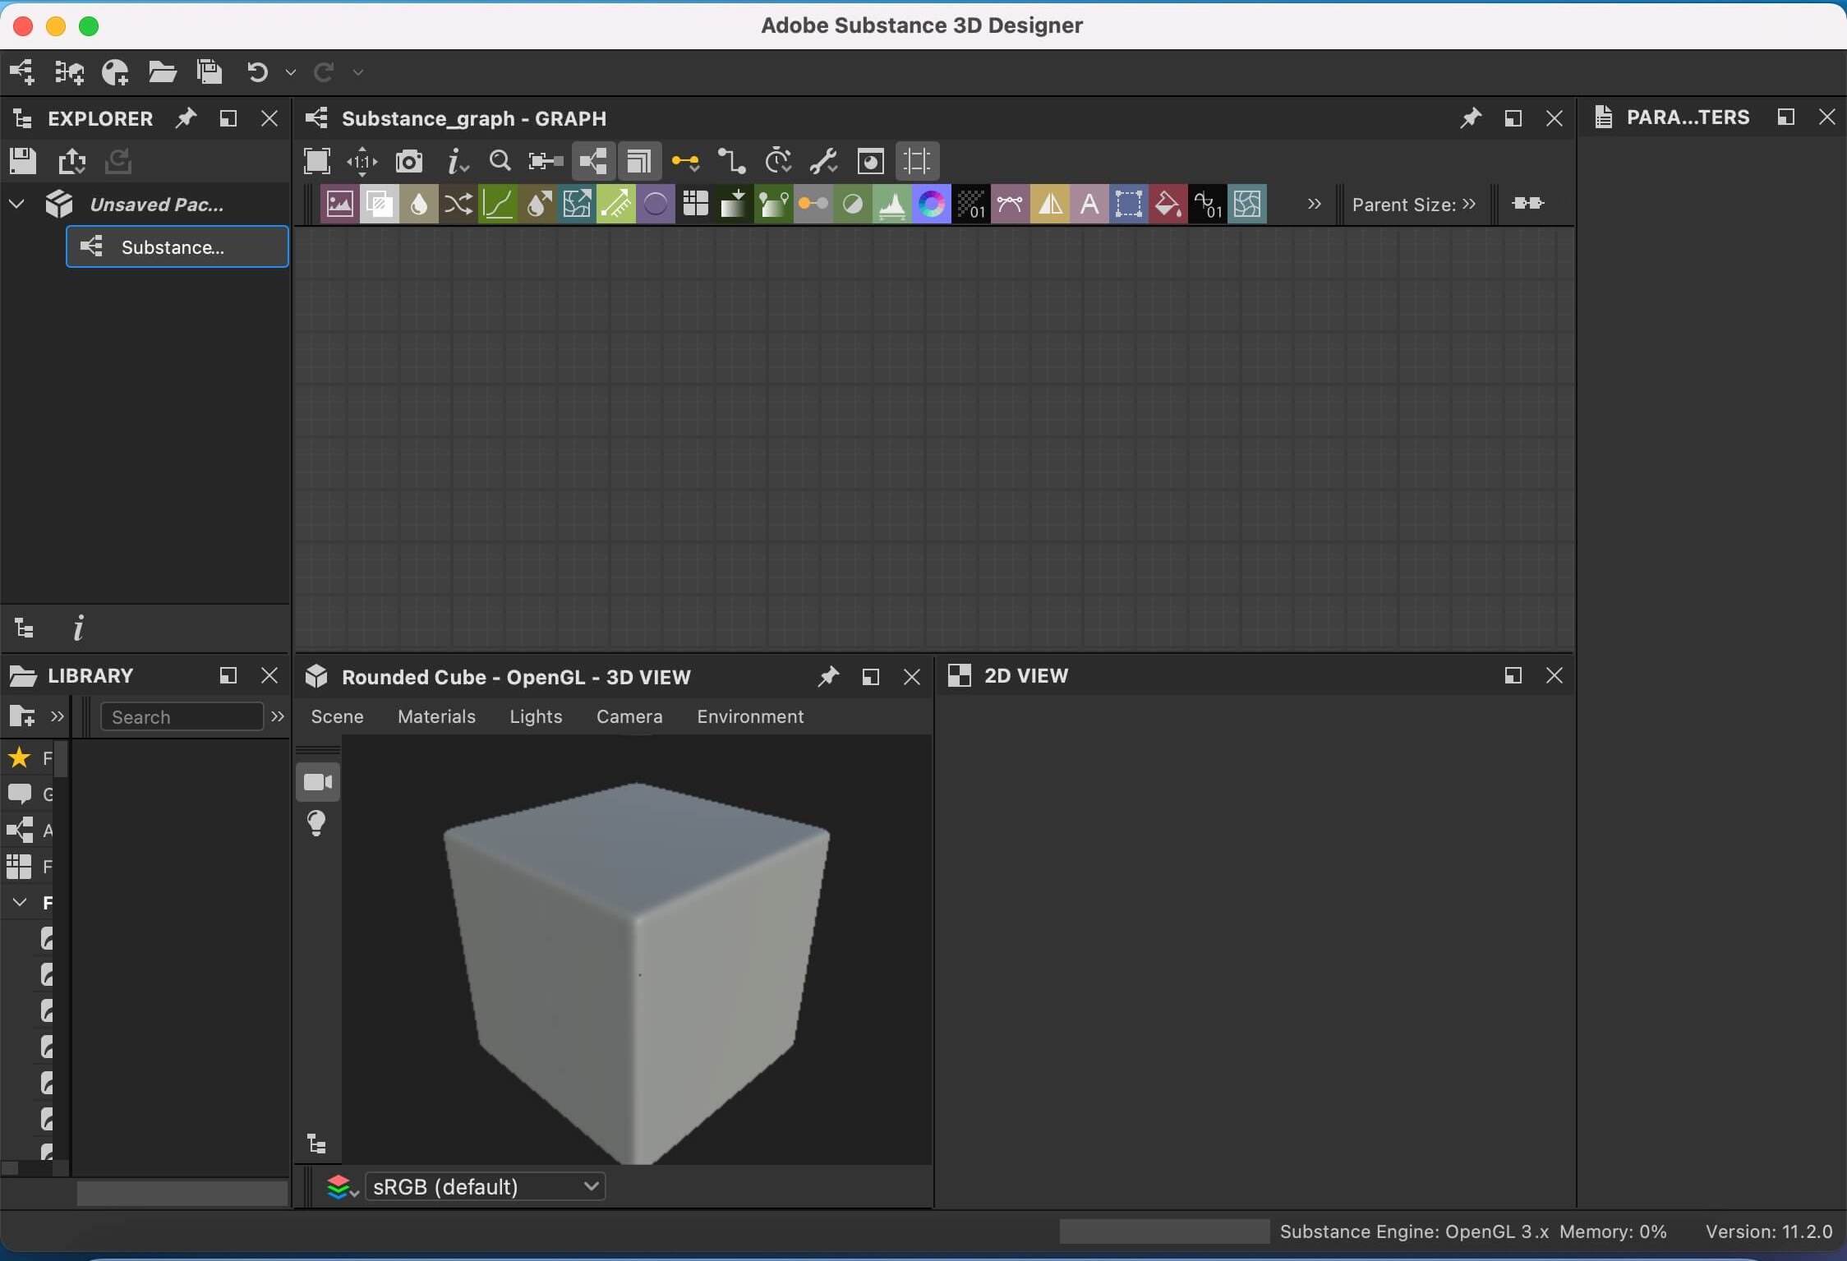Viewport: 1847px width, 1261px height.
Task: Click the graph search magnifier icon
Action: click(x=500, y=161)
